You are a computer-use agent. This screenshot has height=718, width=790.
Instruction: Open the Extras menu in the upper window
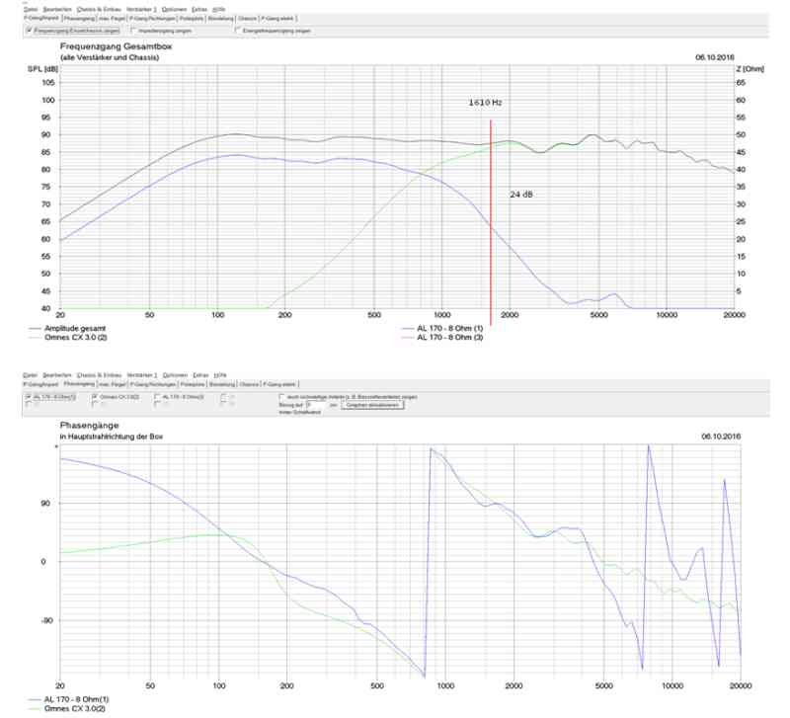tap(200, 9)
